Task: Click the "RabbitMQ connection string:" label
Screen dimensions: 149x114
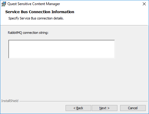Action: [28, 33]
